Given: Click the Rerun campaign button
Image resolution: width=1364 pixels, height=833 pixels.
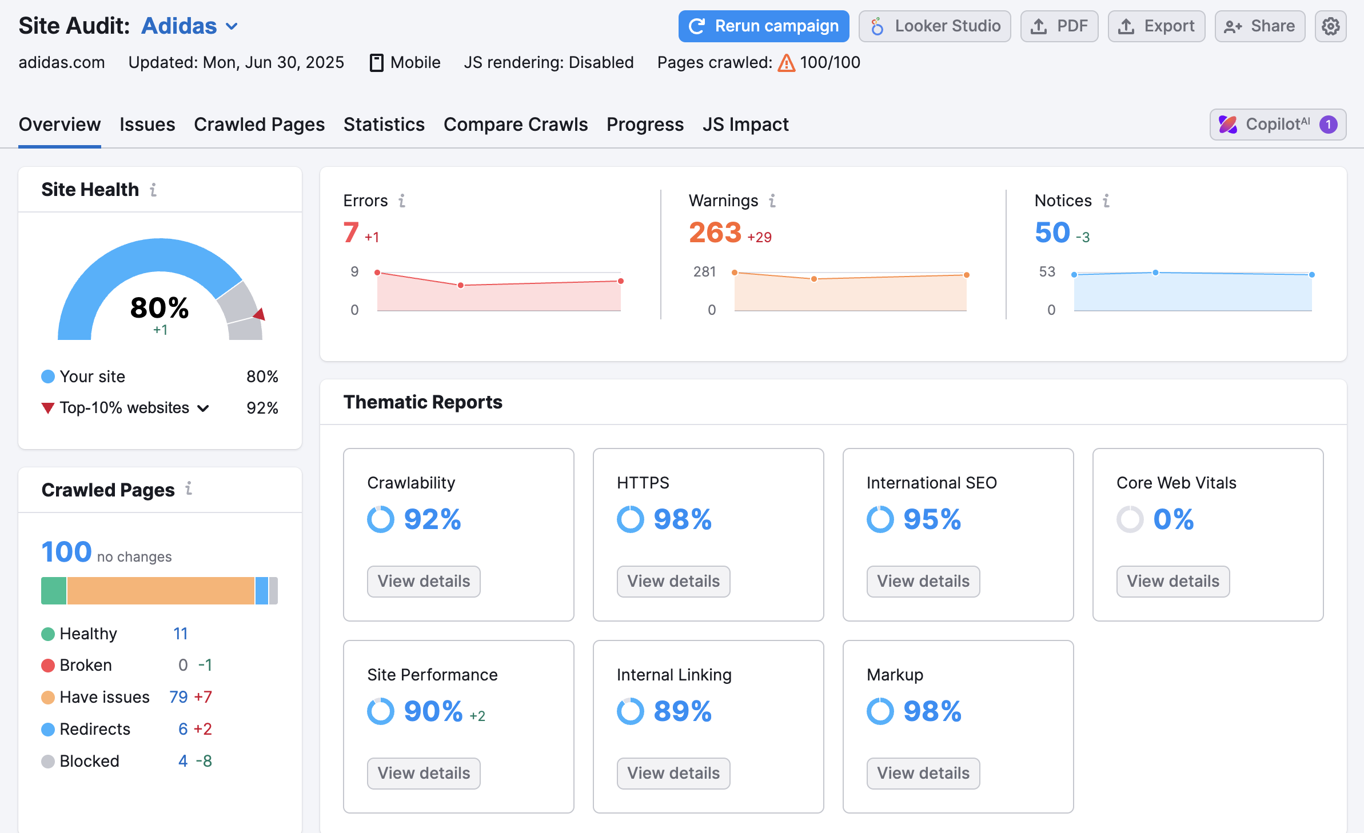Looking at the screenshot, I should [763, 26].
